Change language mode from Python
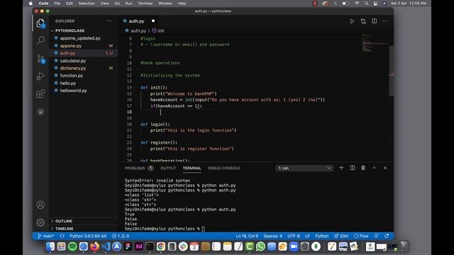Screen dimensions: 454x255 (x=321, y=236)
